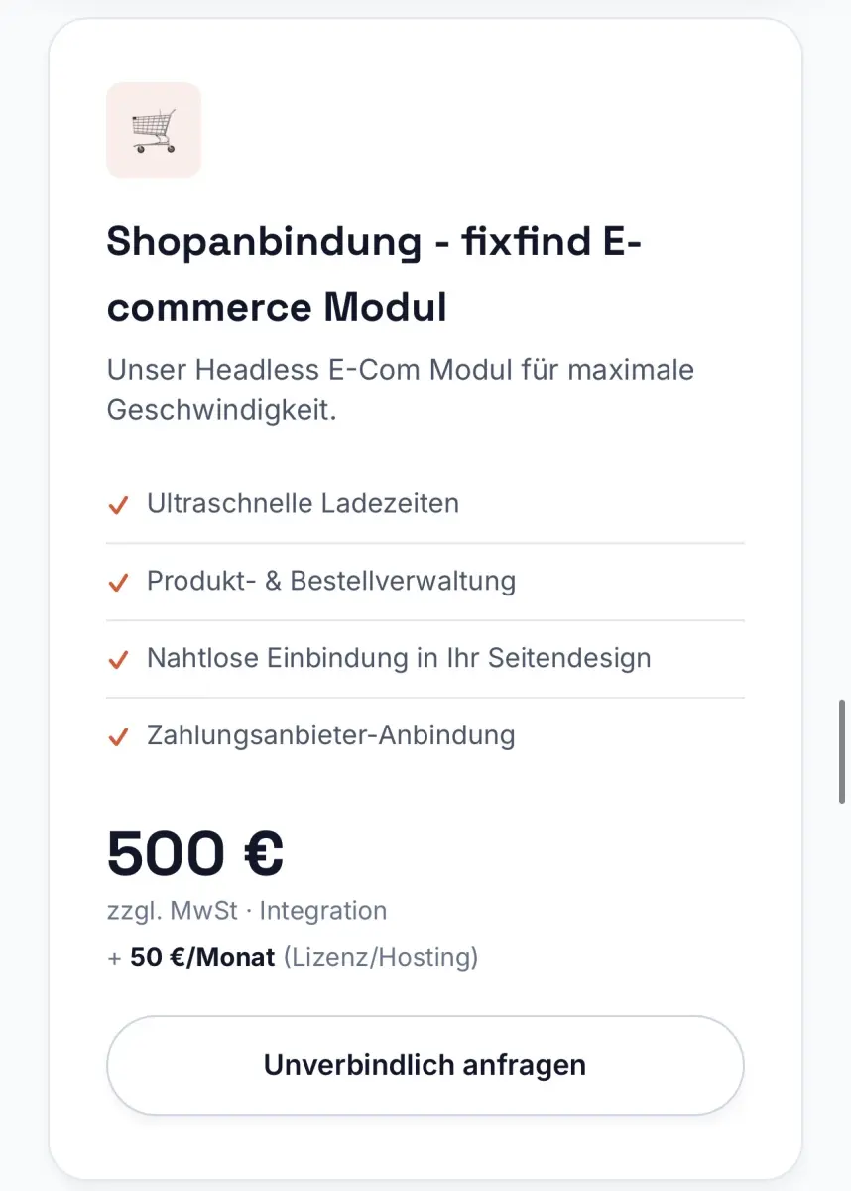Screen dimensions: 851x1191
Task: Click the Produkt- & Bestellverwaltung feature text
Action: (330, 581)
